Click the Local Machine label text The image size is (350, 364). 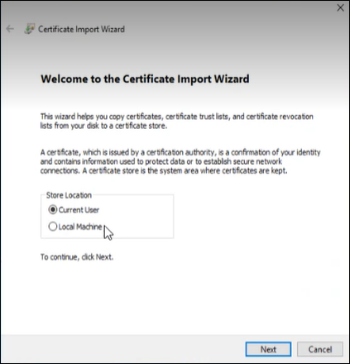coord(80,227)
